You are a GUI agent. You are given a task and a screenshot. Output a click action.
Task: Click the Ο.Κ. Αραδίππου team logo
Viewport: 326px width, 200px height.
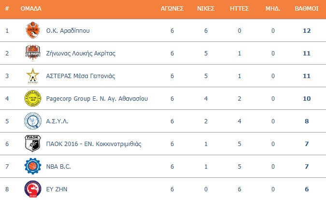33,30
